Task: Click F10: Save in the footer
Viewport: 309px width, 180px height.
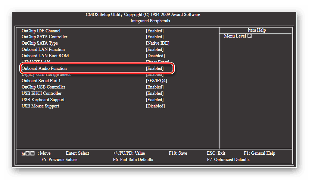Action: 178,153
